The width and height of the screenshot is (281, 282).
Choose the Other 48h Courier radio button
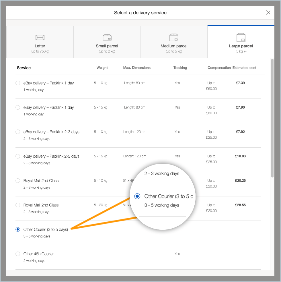[18, 254]
